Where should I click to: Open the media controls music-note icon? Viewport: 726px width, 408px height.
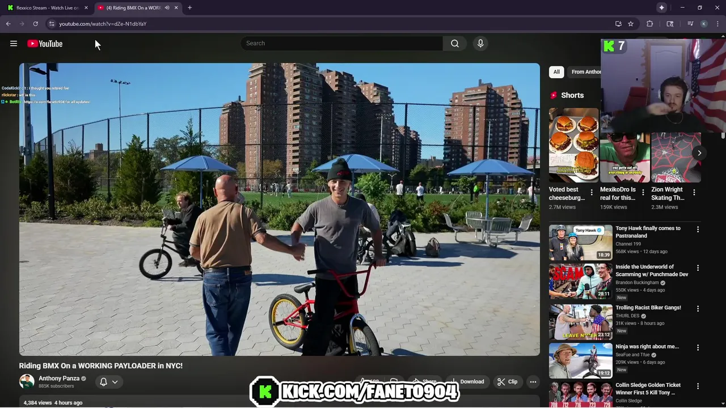coord(690,24)
